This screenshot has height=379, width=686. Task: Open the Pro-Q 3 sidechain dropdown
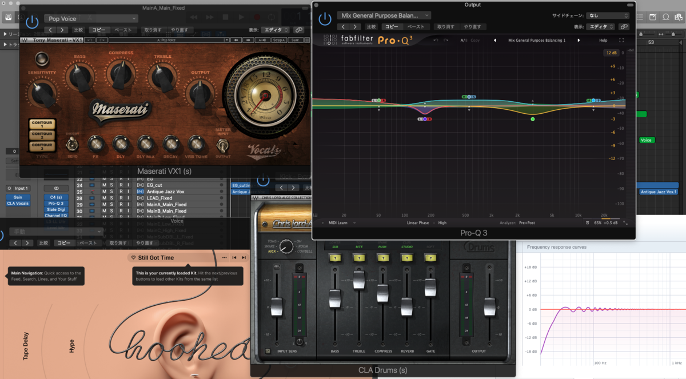coord(607,16)
